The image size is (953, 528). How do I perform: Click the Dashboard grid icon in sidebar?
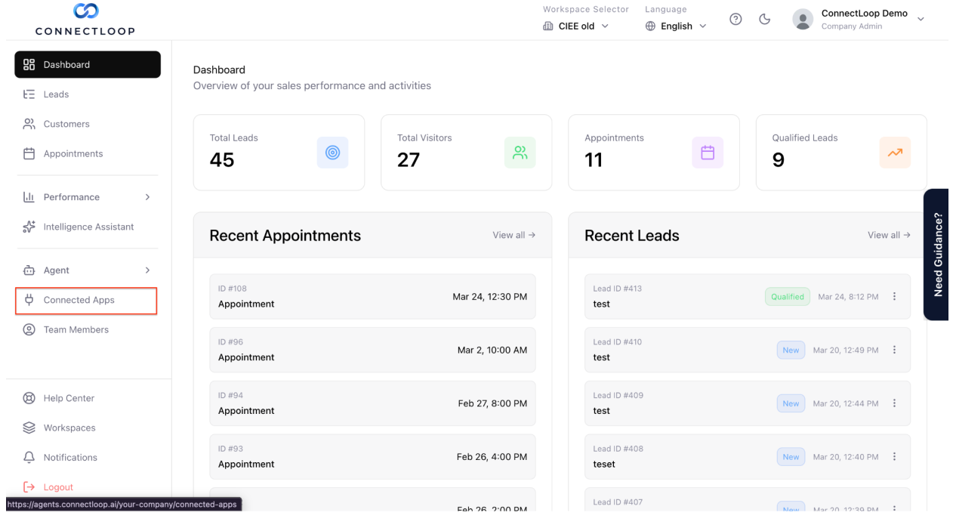click(29, 65)
